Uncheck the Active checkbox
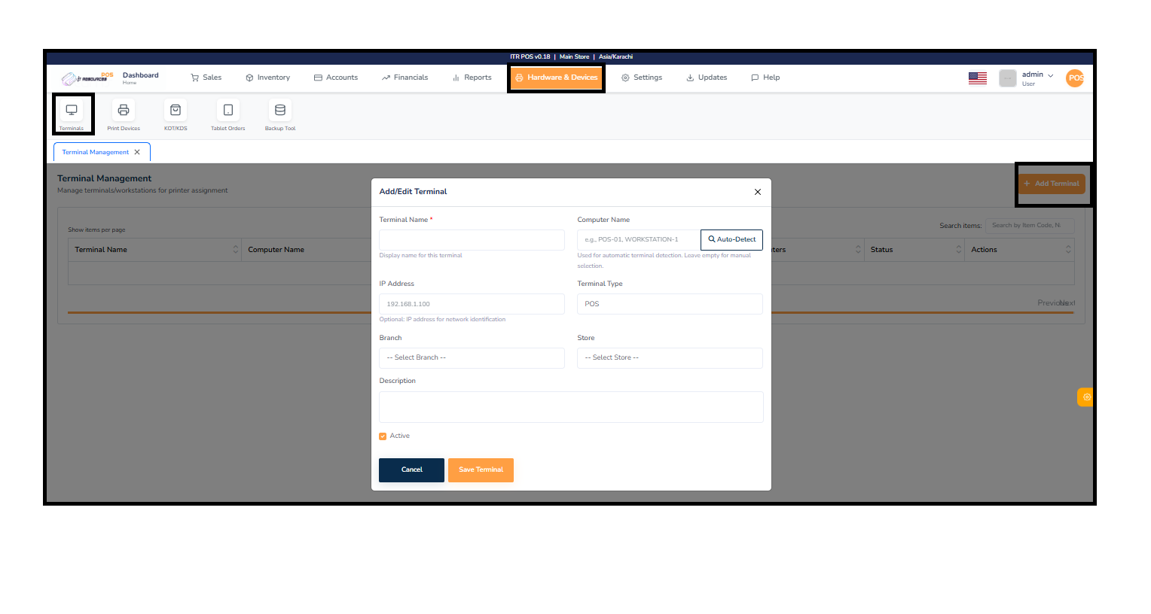Viewport: 1151px width, 614px height. tap(383, 436)
